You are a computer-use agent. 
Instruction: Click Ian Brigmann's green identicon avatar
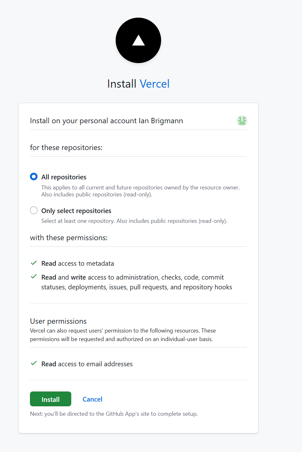pos(242,121)
